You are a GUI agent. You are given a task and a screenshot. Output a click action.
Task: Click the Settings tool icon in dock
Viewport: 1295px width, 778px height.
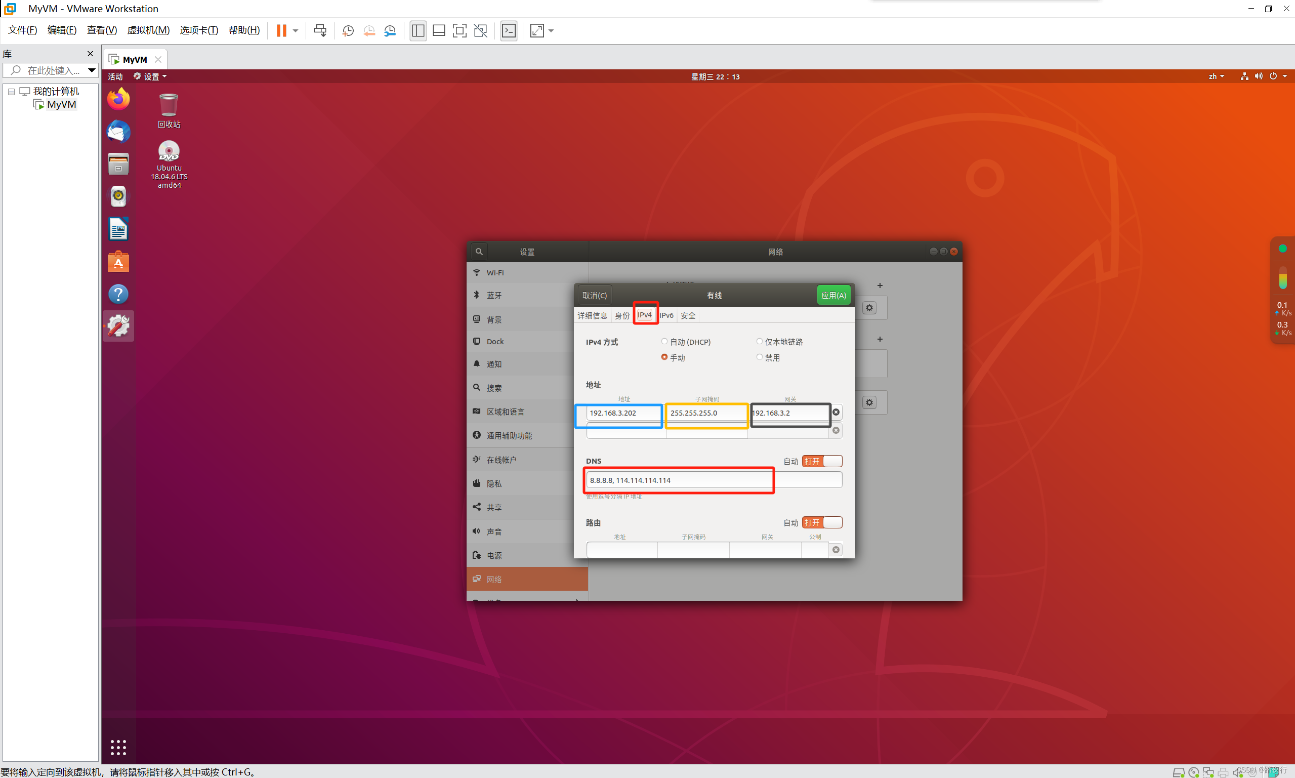click(x=118, y=326)
